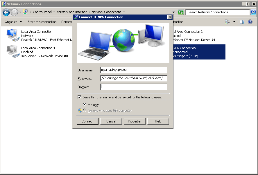Uncheck Save this user name and password
Screen dimensions: 258x175
point(79,97)
